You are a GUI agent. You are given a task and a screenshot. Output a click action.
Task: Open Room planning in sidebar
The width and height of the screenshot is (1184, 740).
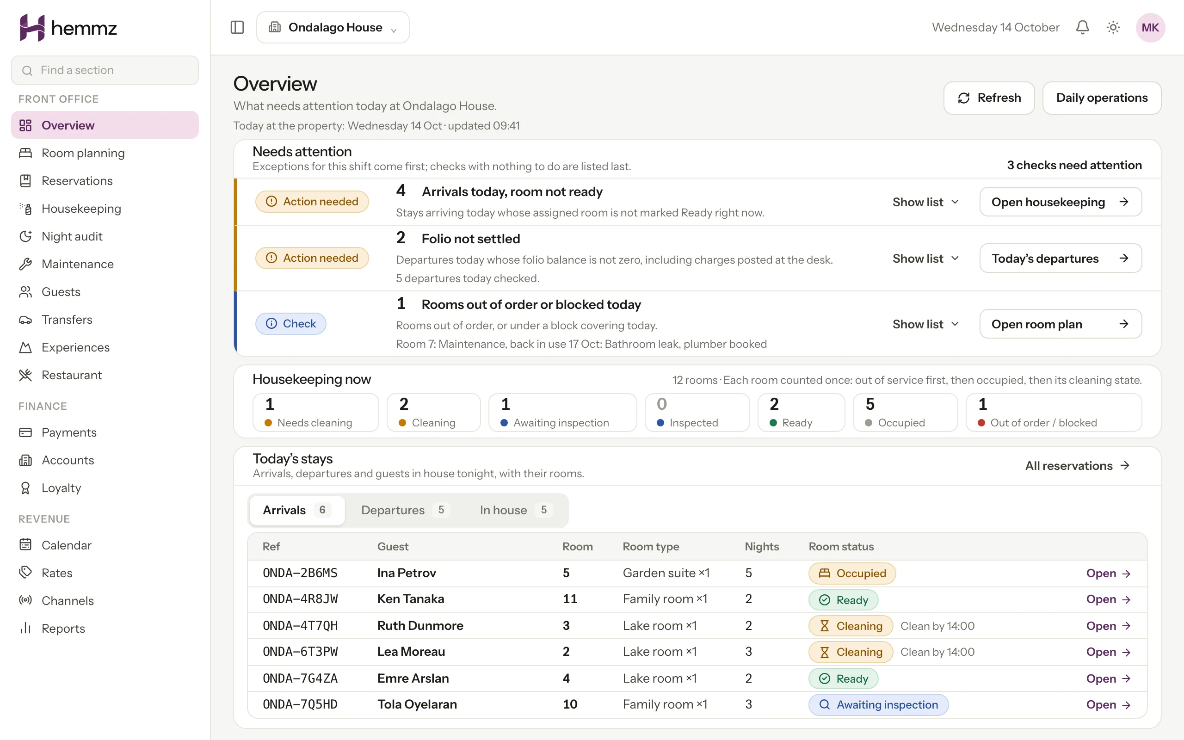105,153
